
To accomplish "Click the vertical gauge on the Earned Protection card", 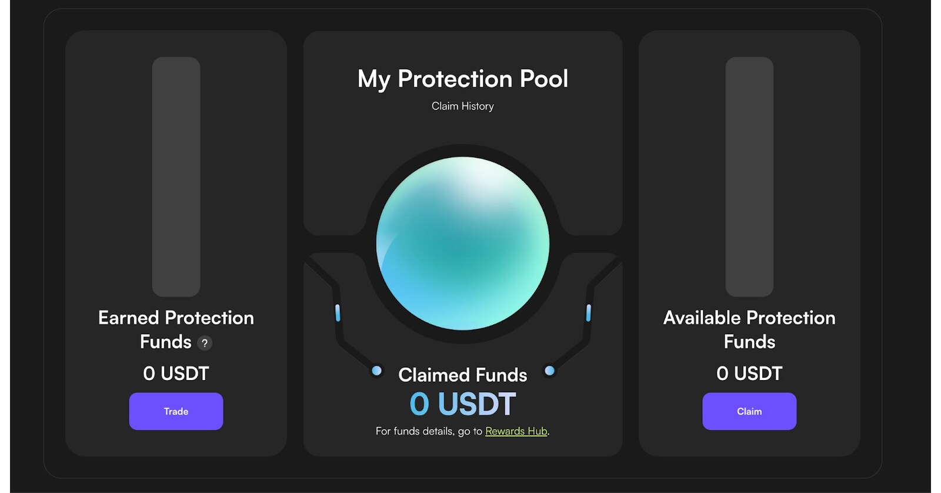I will pos(175,176).
